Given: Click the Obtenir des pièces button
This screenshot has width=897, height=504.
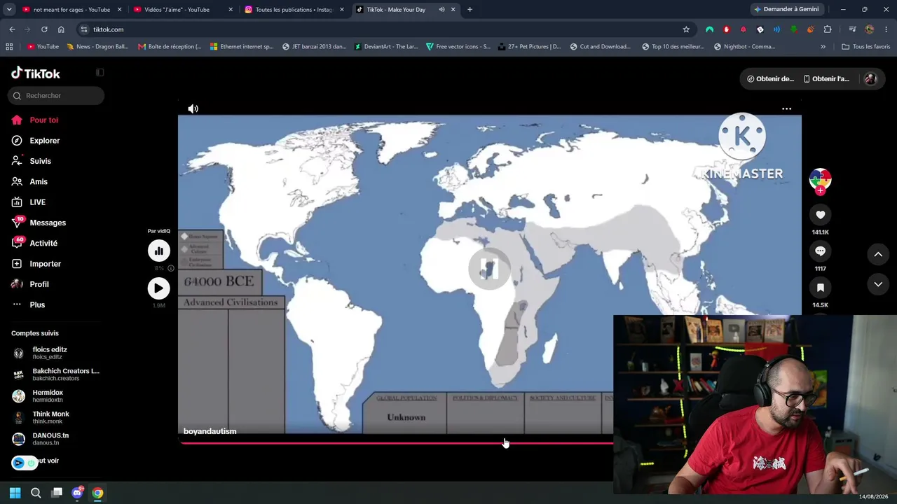Looking at the screenshot, I should [x=770, y=79].
